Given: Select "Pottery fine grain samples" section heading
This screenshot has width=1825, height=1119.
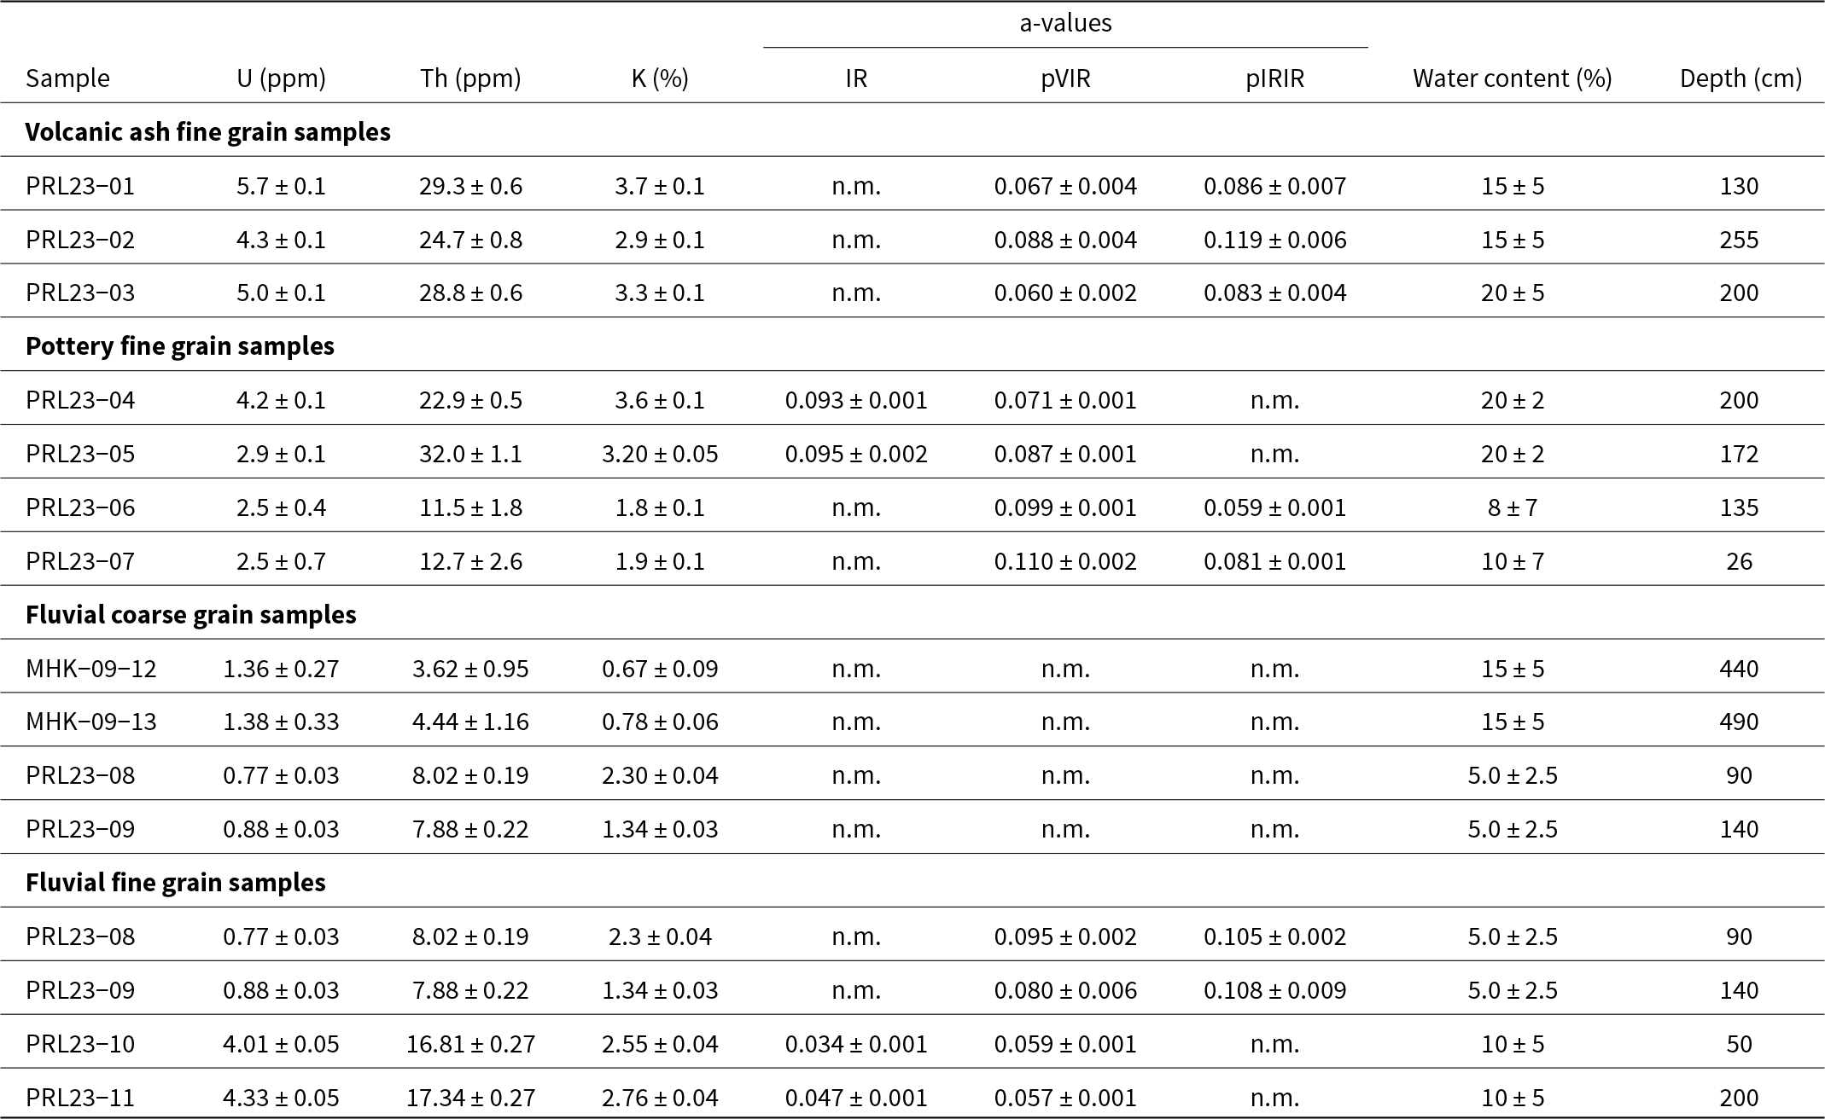Looking at the screenshot, I should coord(180,346).
